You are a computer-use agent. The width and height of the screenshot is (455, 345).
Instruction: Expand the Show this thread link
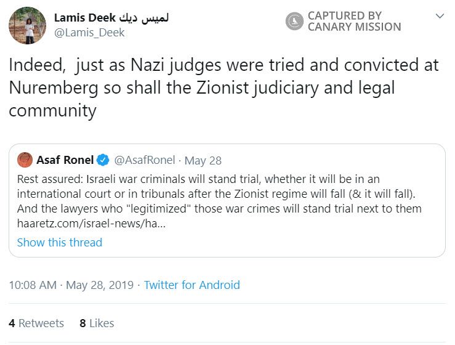pos(60,242)
